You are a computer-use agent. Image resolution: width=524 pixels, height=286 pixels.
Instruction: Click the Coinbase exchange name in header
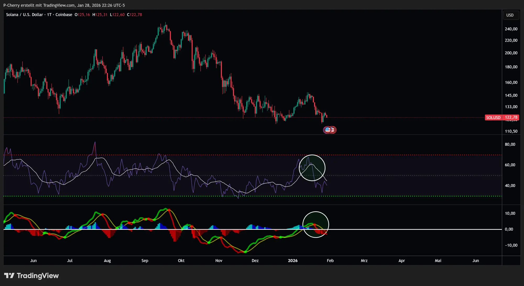coord(64,15)
